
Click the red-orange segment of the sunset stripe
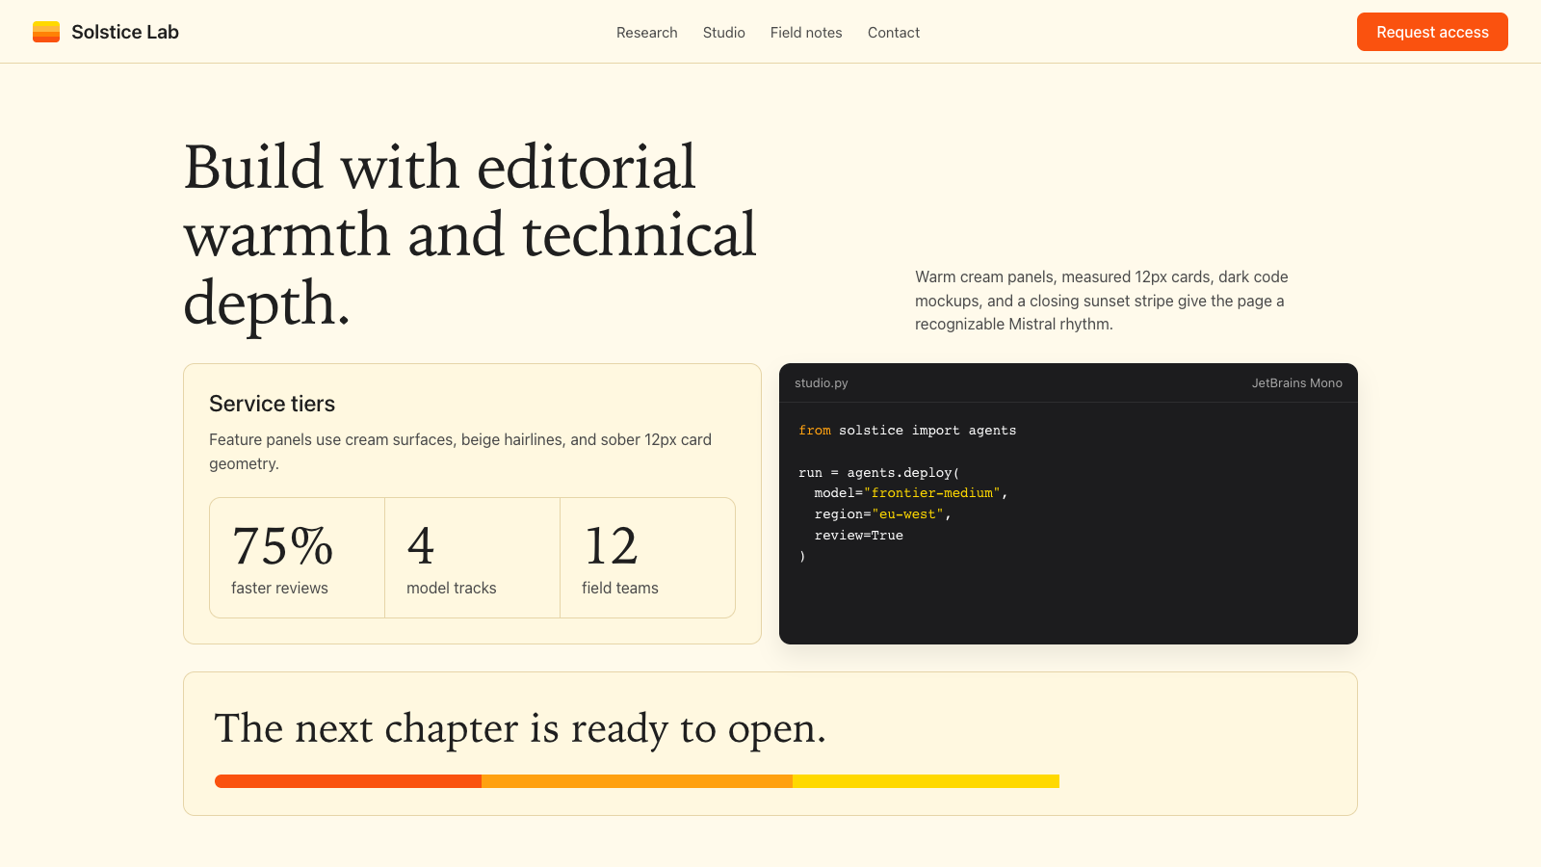tap(348, 781)
